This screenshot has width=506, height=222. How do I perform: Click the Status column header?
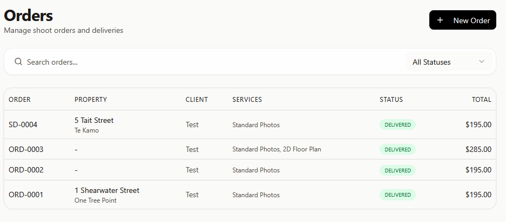[391, 100]
